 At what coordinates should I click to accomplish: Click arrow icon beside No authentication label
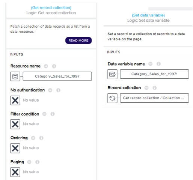tap(50, 90)
